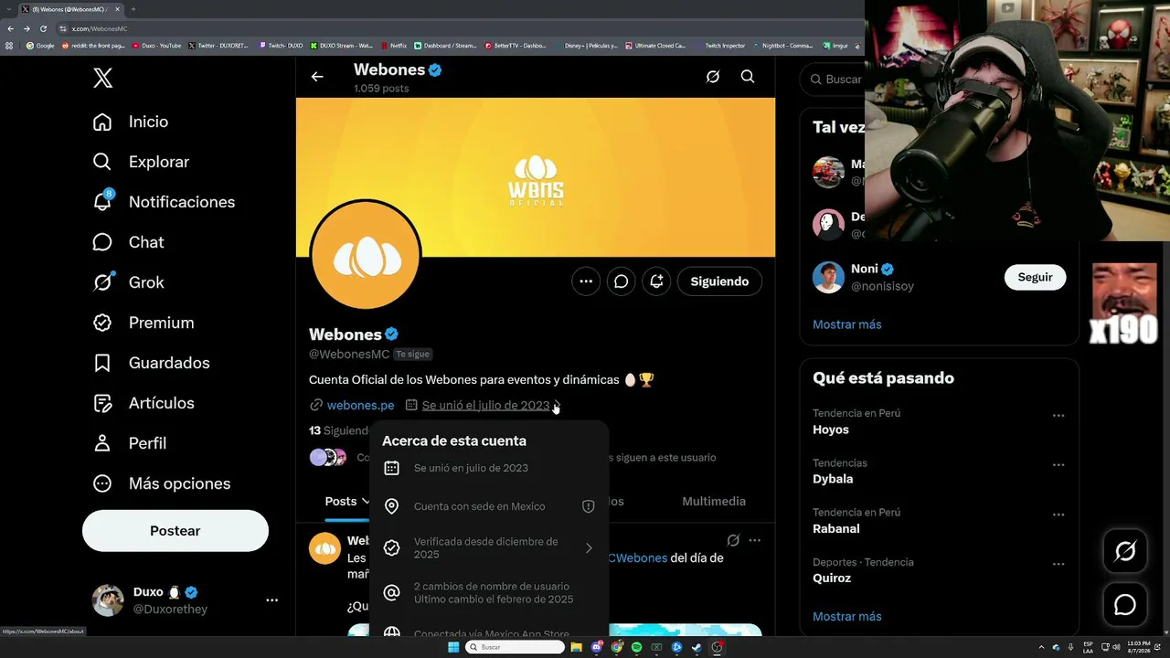The width and height of the screenshot is (1170, 658).
Task: Open Grok icon on the Webones post
Action: point(733,540)
